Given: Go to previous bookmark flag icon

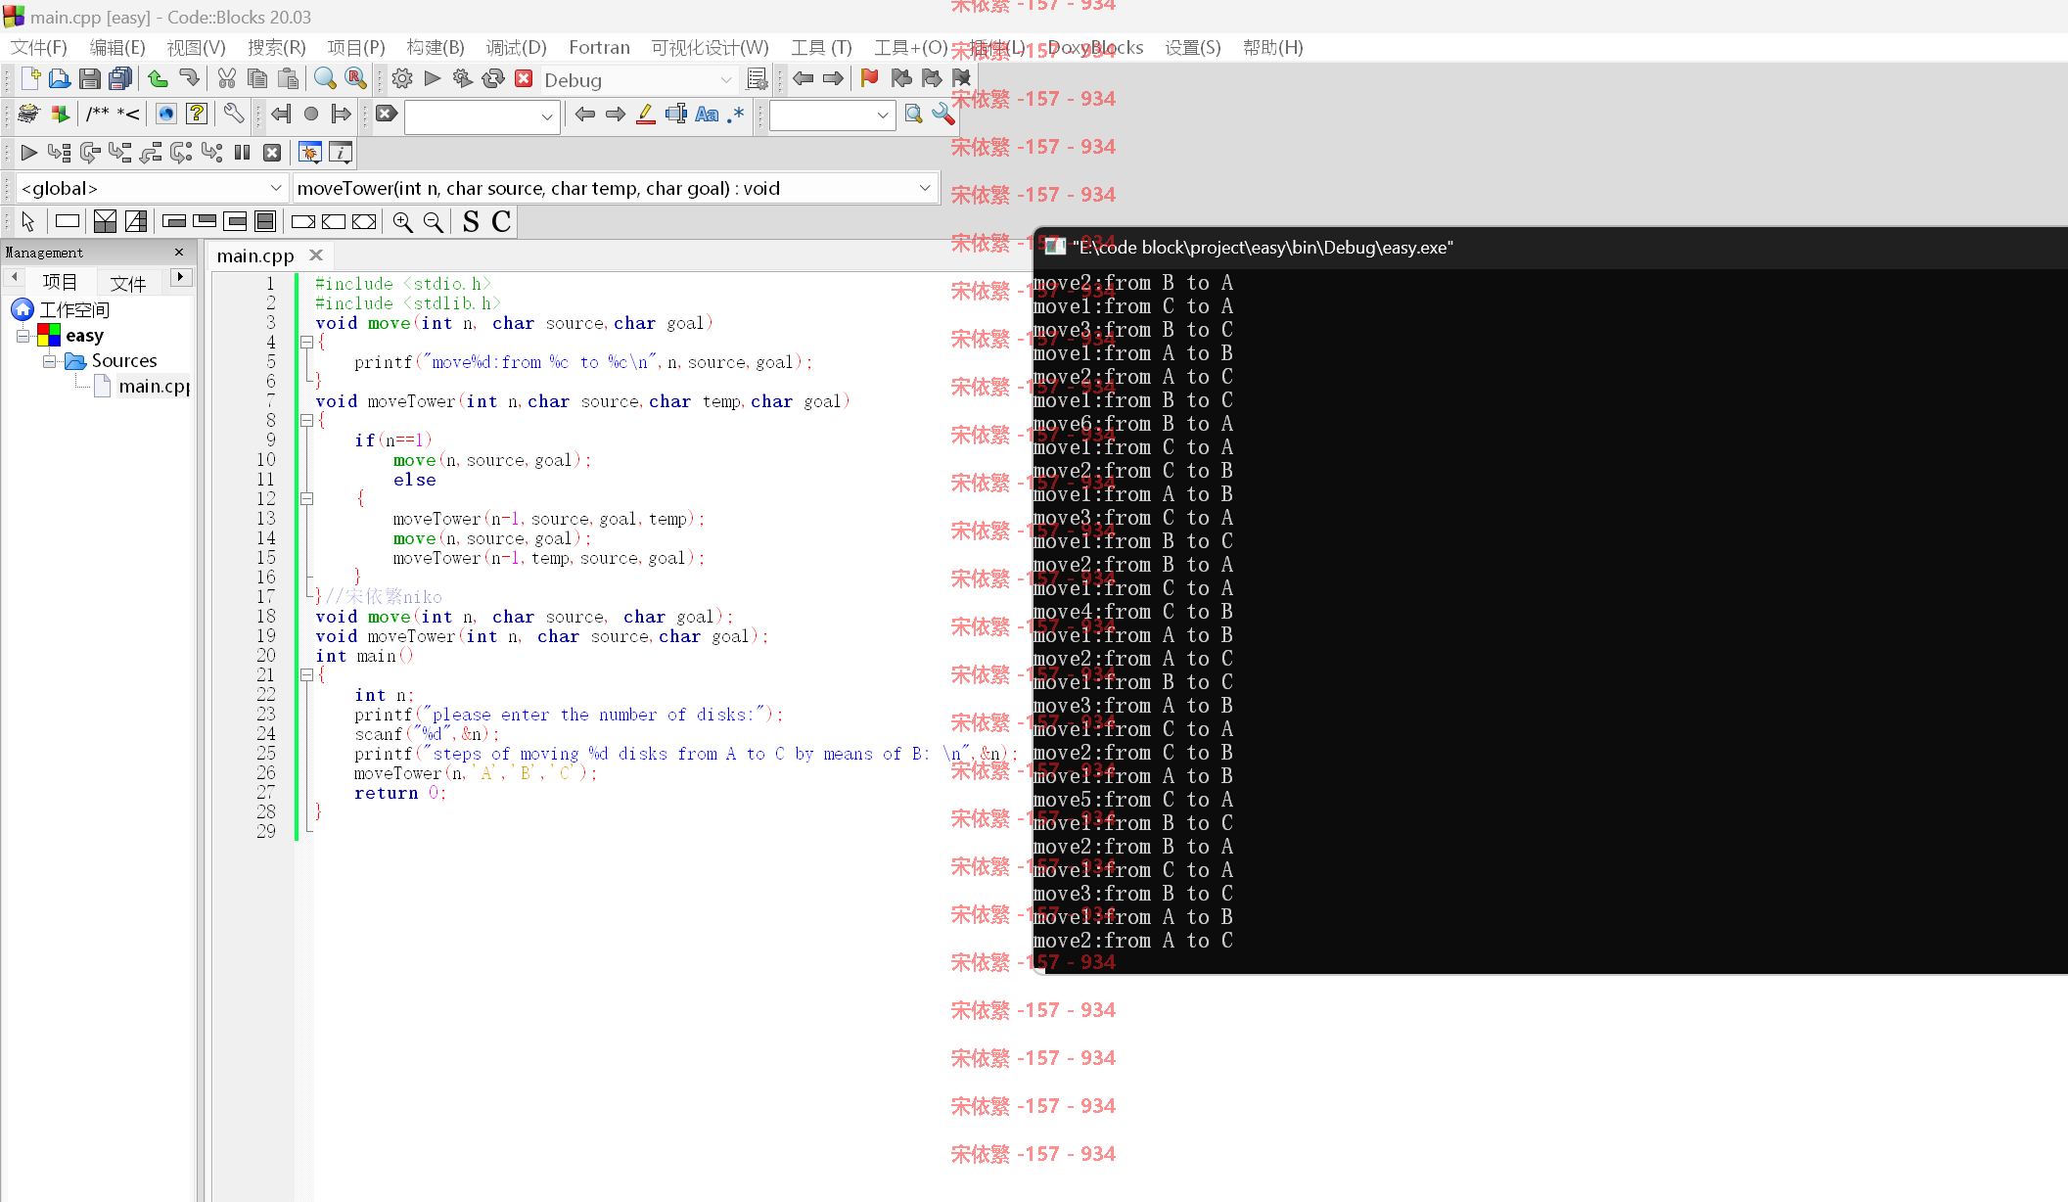Looking at the screenshot, I should (901, 79).
